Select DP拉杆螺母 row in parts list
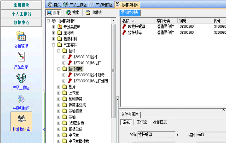Viewport: 226px width, 143px height. point(136,26)
